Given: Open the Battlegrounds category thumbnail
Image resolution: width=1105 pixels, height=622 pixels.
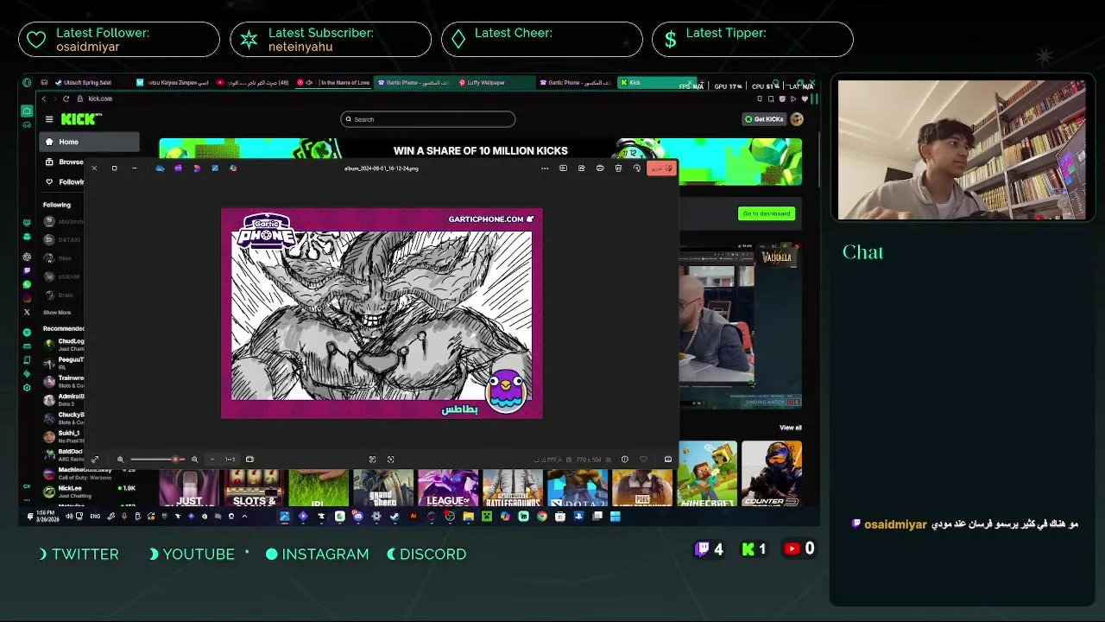Looking at the screenshot, I should click(x=513, y=488).
